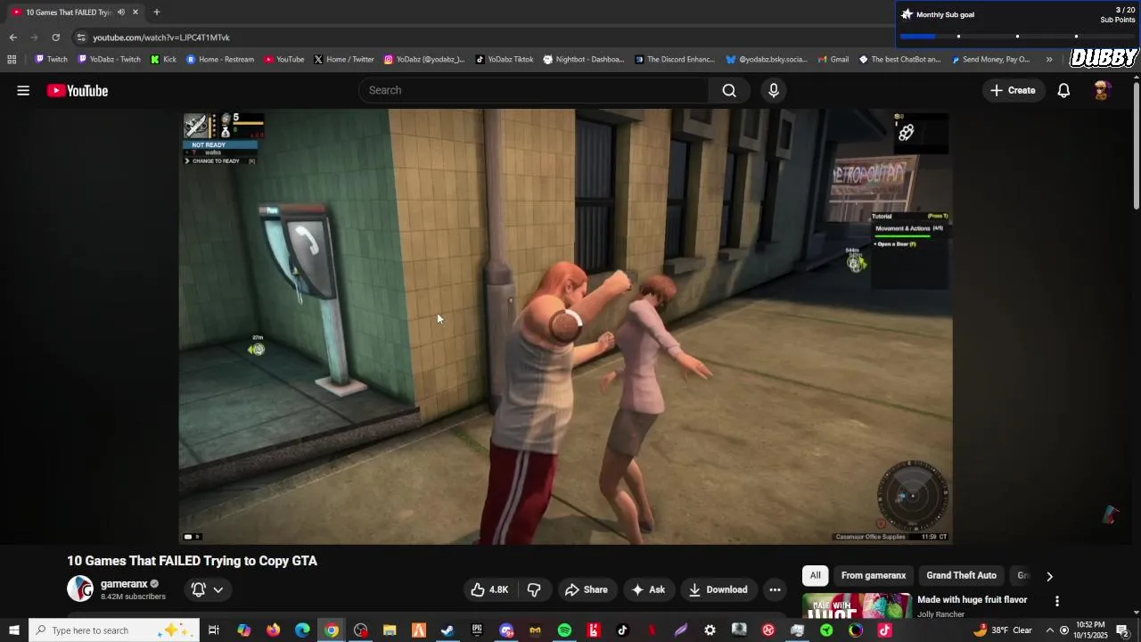Open the Settings gear on the taskbar

710,630
